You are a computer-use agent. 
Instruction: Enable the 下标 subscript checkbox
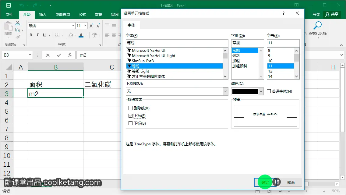click(130, 123)
